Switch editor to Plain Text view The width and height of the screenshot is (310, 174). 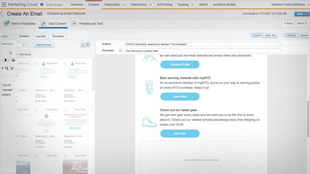[x=270, y=35]
